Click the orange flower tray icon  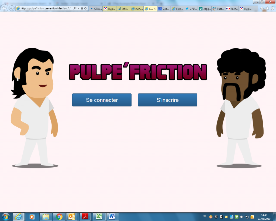(x=211, y=217)
